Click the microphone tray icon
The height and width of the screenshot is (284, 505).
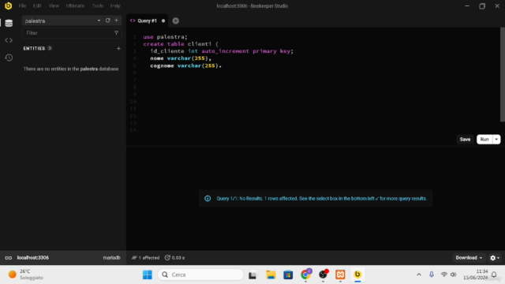pyautogui.click(x=432, y=275)
